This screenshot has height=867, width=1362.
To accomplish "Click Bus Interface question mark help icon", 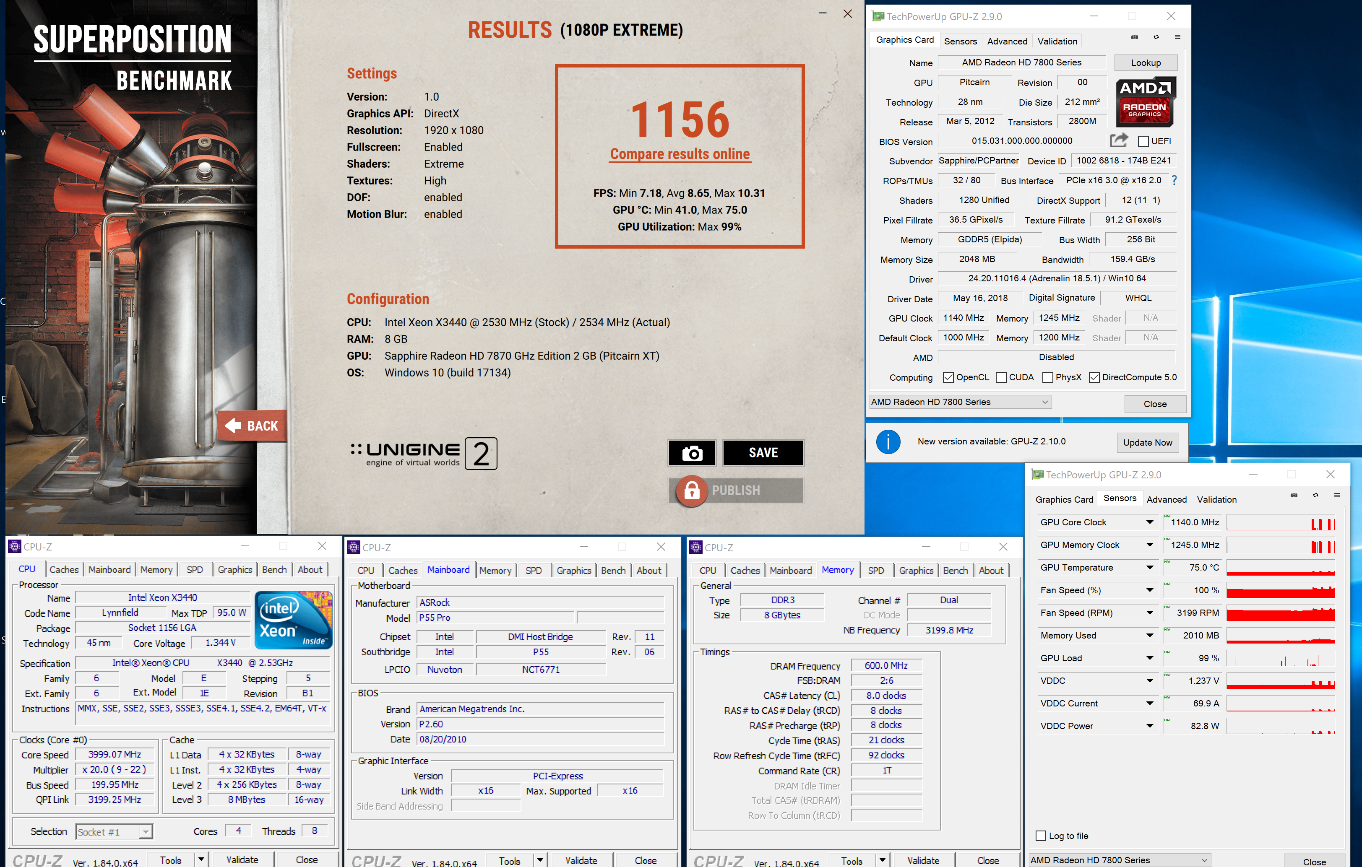I will tap(1174, 180).
